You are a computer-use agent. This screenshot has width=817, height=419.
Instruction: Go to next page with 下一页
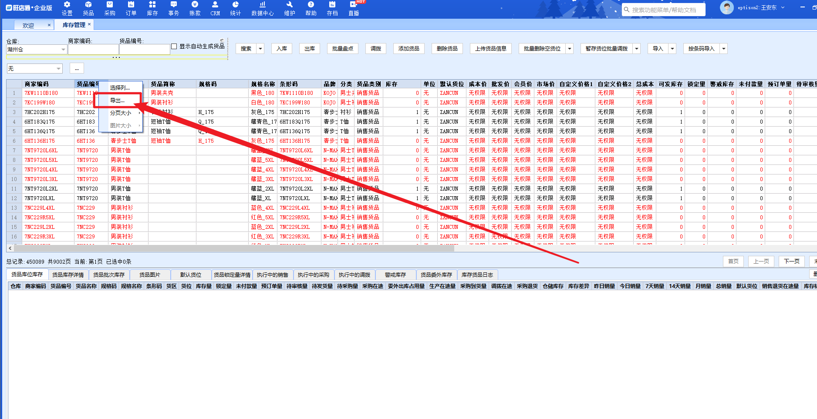click(791, 261)
